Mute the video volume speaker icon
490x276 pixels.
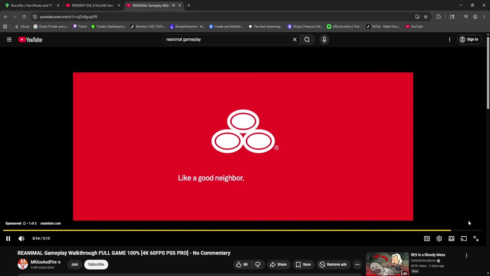click(21, 238)
